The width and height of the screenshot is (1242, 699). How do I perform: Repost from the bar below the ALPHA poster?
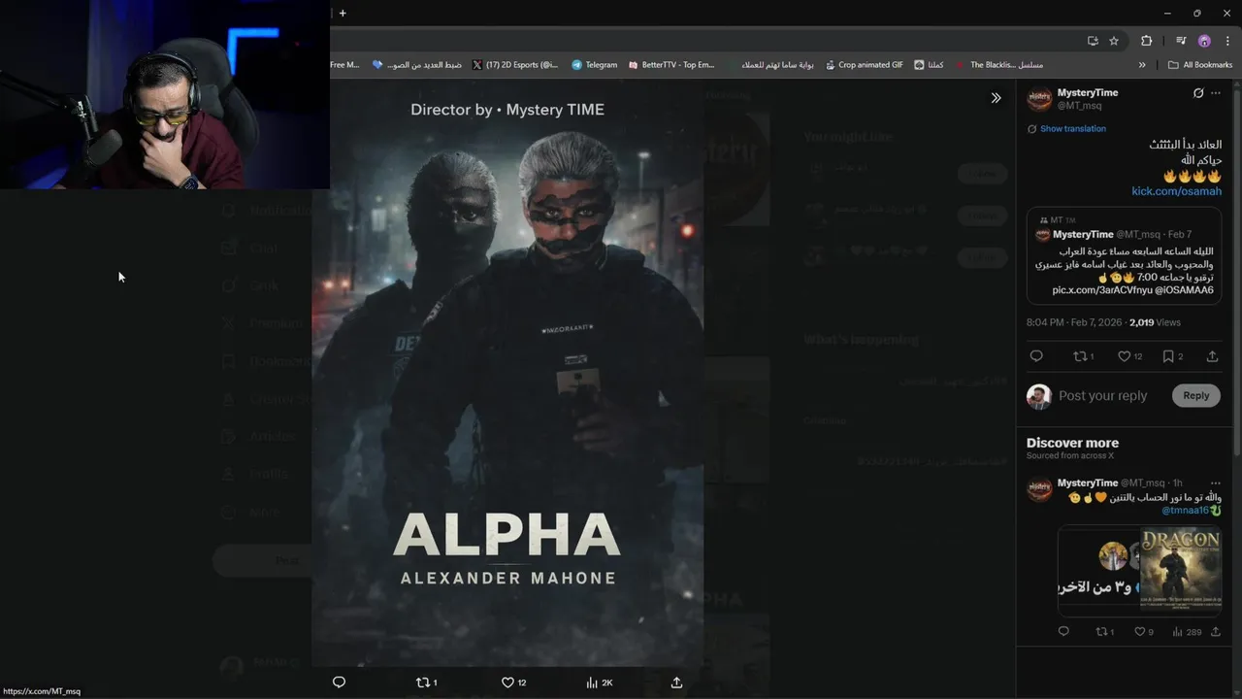coord(426,682)
